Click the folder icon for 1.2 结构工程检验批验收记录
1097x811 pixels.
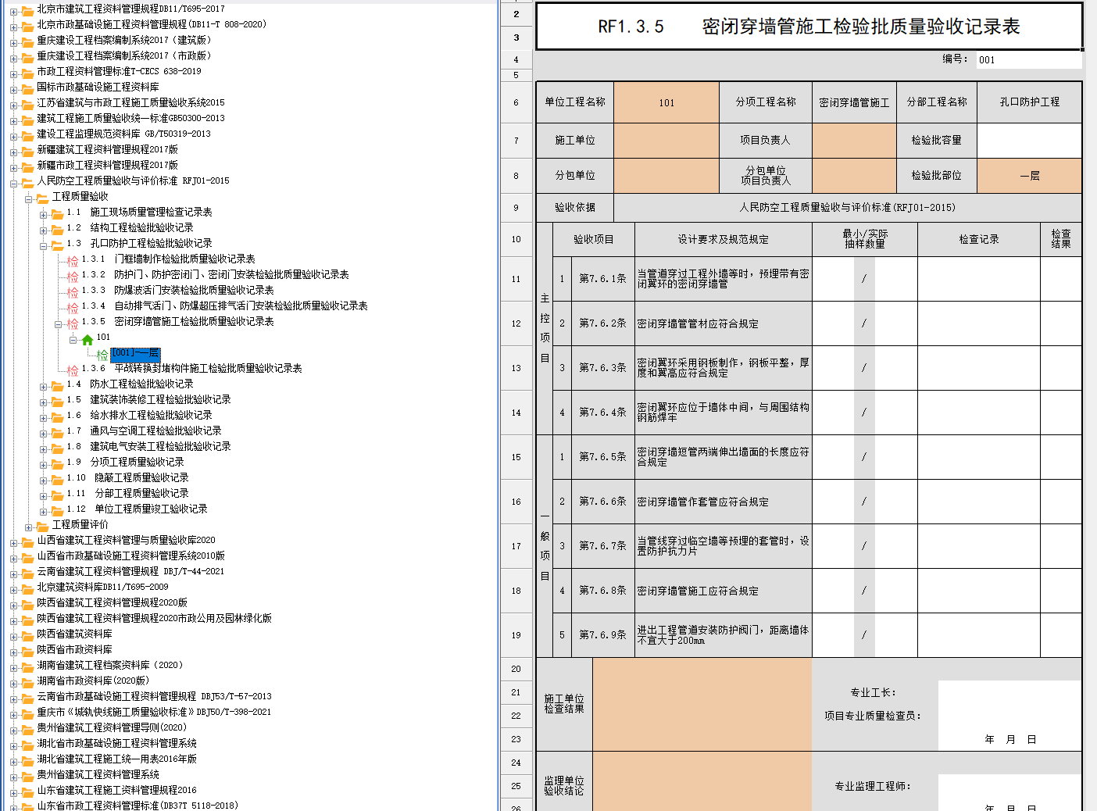(57, 229)
